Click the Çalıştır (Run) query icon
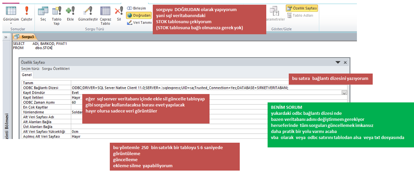Viewport: 414px width, 183px height. click(27, 13)
